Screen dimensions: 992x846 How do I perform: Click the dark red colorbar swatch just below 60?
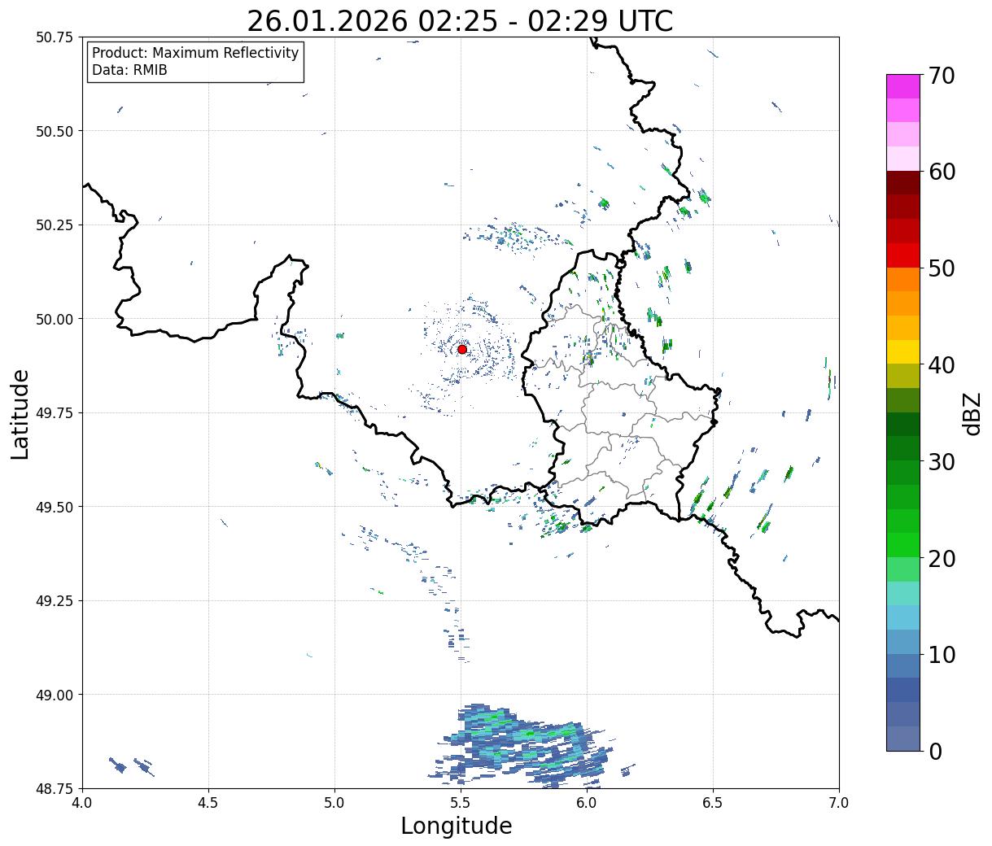(903, 182)
